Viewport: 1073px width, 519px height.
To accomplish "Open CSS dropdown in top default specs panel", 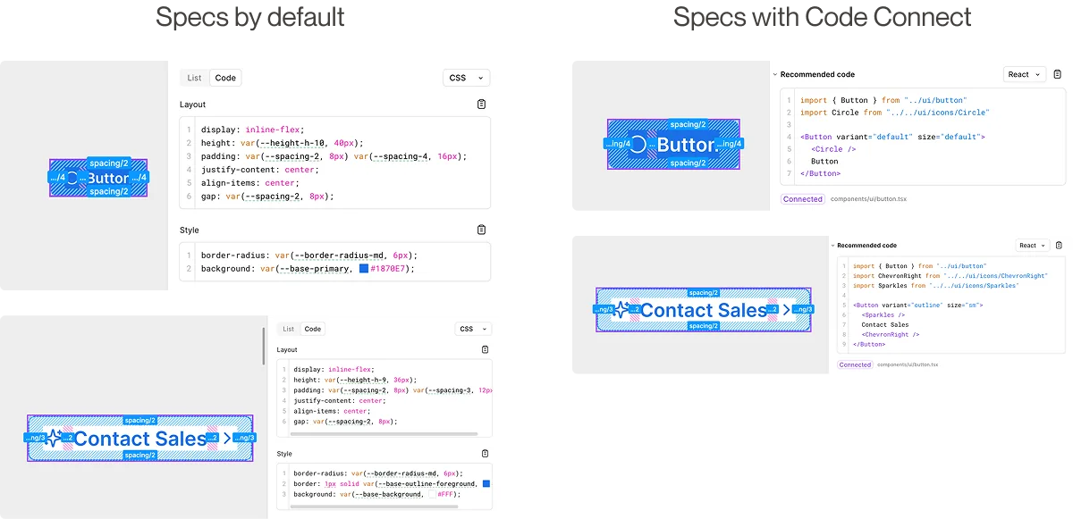I will pyautogui.click(x=467, y=78).
